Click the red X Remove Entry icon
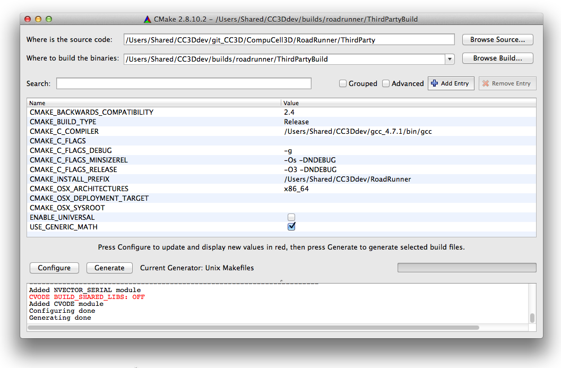The image size is (561, 368). coord(485,83)
